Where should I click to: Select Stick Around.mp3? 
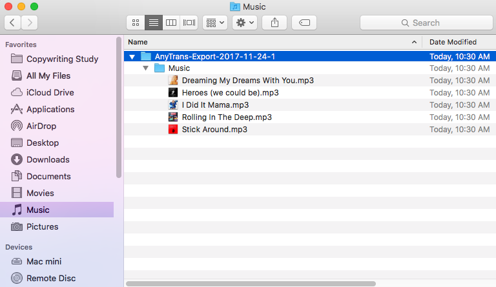point(214,130)
